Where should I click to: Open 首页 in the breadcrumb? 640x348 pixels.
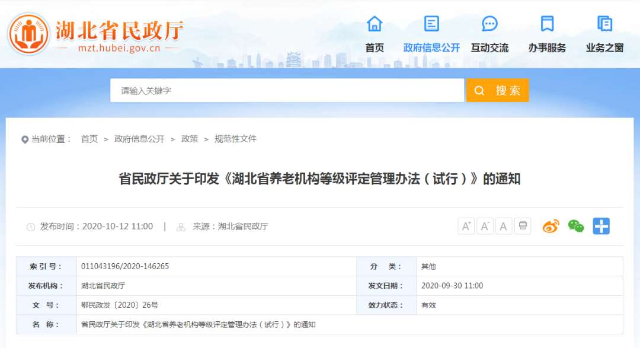click(89, 139)
